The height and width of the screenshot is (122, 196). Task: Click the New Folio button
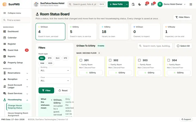pos(116,4)
